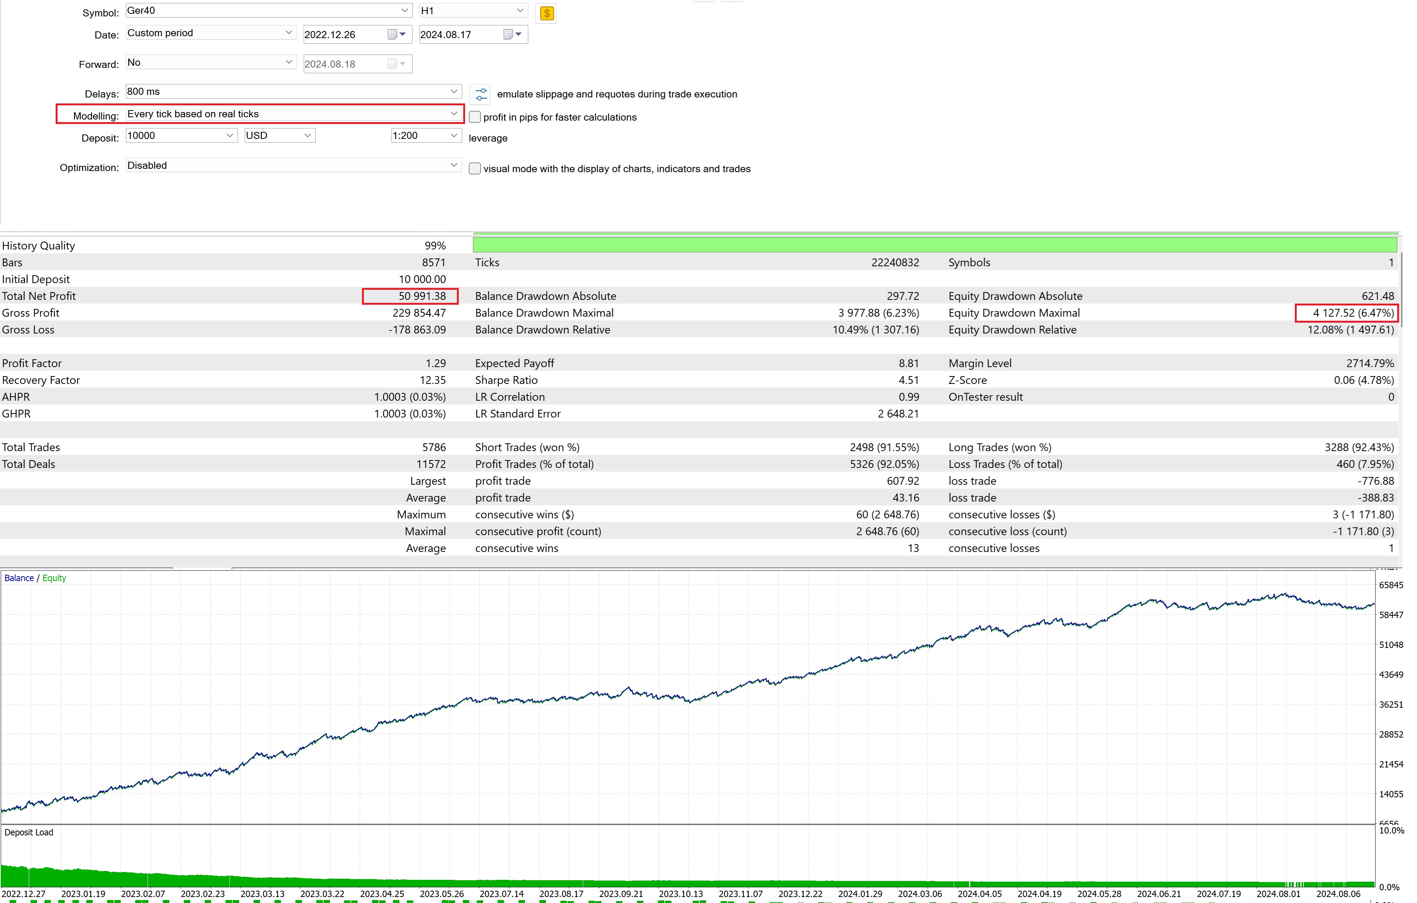Click the forward date calendar icon

[x=393, y=63]
